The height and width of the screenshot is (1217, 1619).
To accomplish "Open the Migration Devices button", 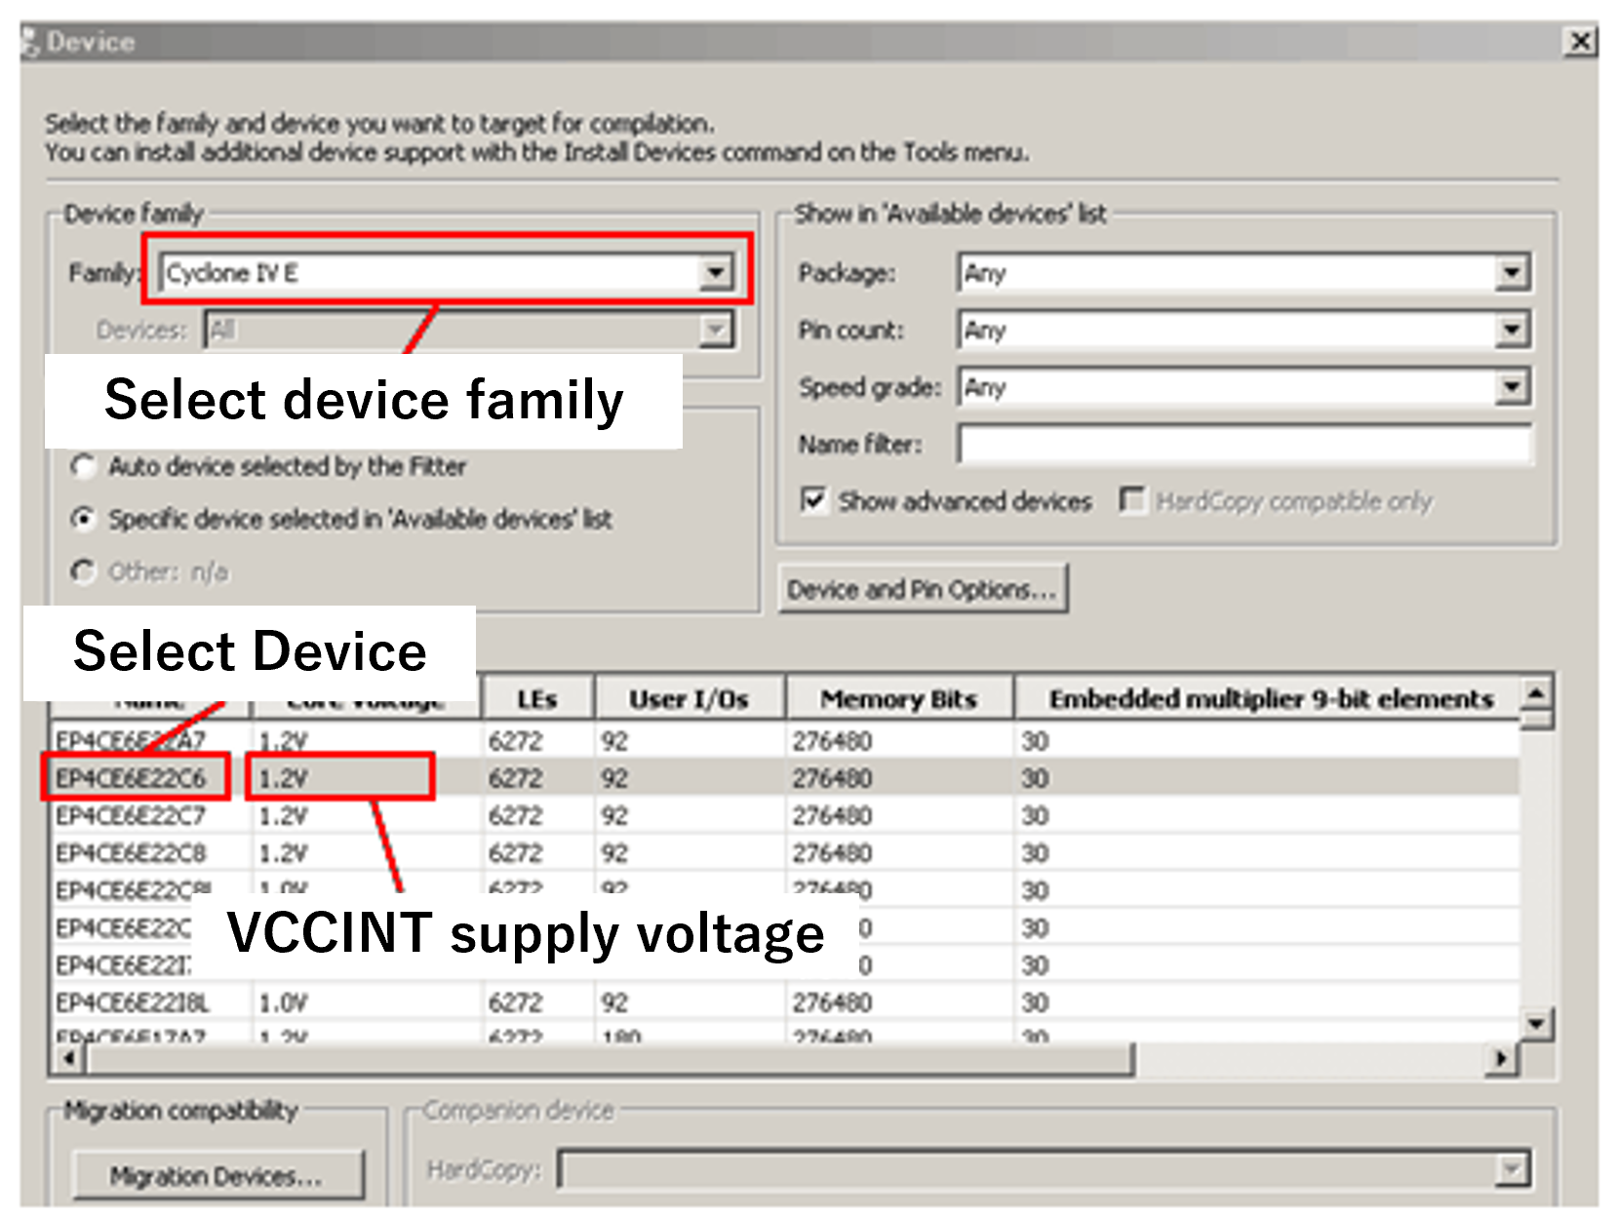I will pos(218,1176).
